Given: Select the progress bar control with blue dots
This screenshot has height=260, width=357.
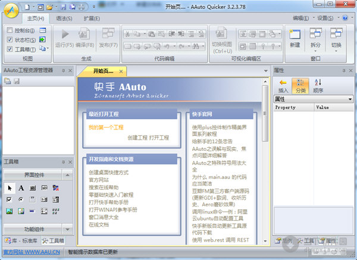Looking at the screenshot, I should point(32,211).
